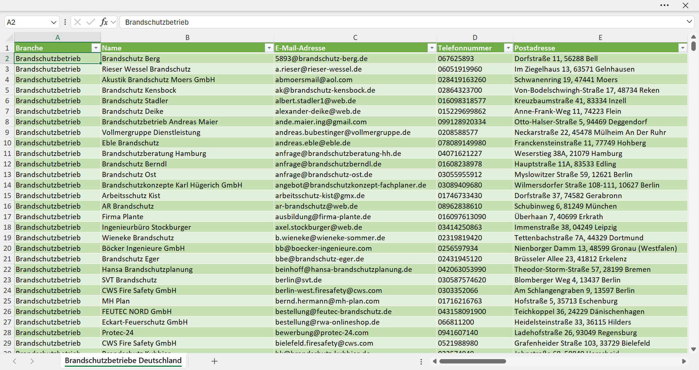Viewport: 699px width, 370px height.
Task: Select column A header
Action: 57,38
